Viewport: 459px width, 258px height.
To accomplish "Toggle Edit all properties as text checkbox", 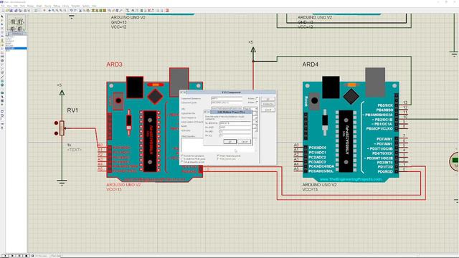I will (x=182, y=162).
